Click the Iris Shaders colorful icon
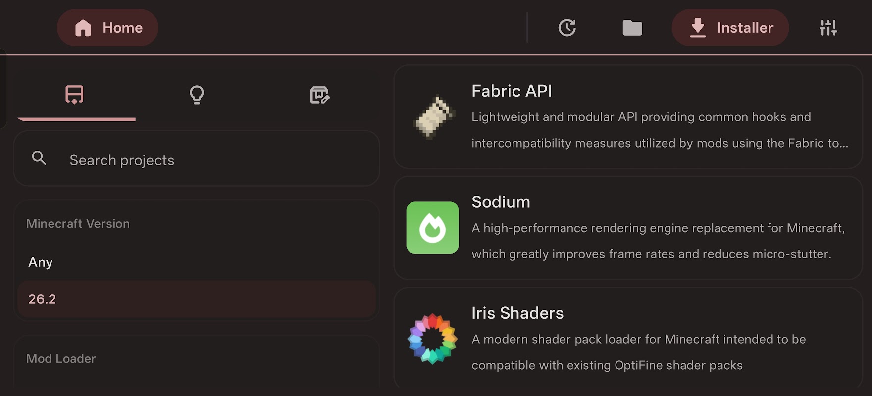 coord(433,339)
